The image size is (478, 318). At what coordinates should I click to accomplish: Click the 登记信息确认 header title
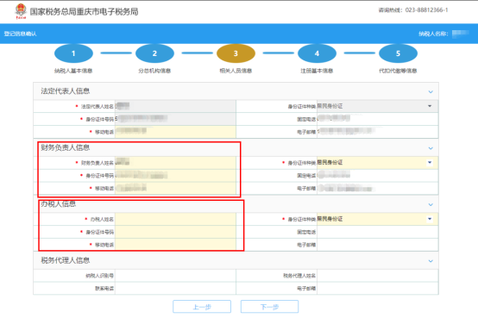20,34
